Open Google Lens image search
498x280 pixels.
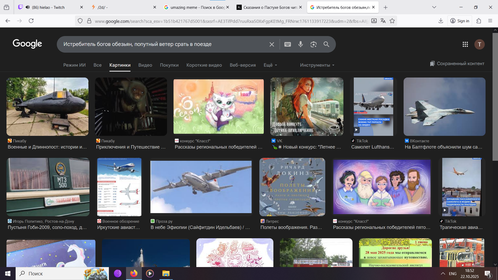pyautogui.click(x=313, y=44)
